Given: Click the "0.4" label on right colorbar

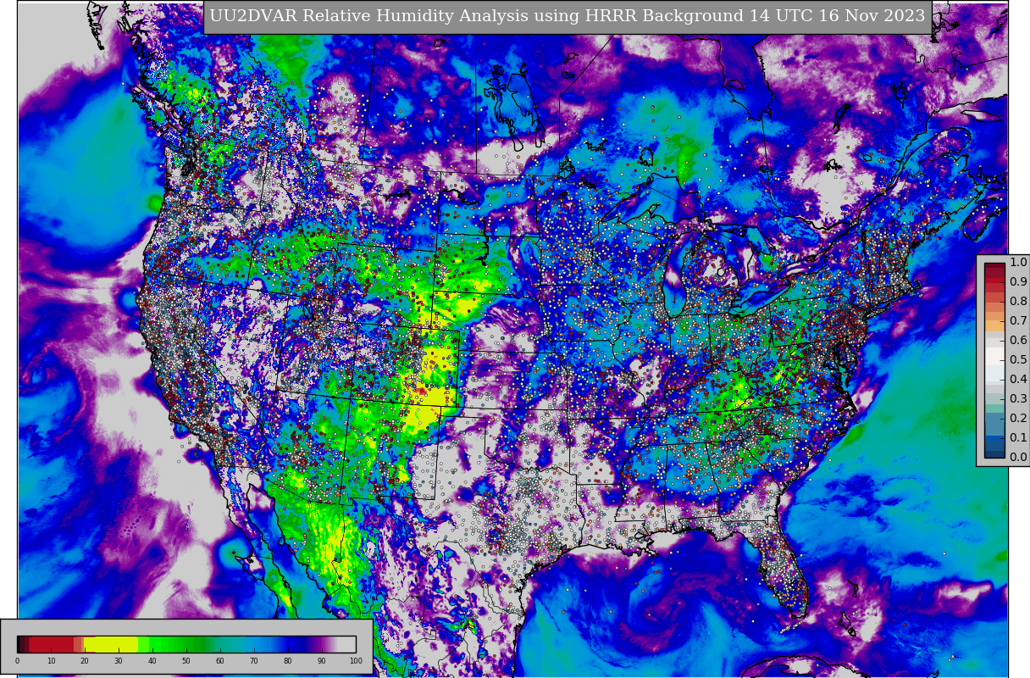Looking at the screenshot, I should point(1018,379).
